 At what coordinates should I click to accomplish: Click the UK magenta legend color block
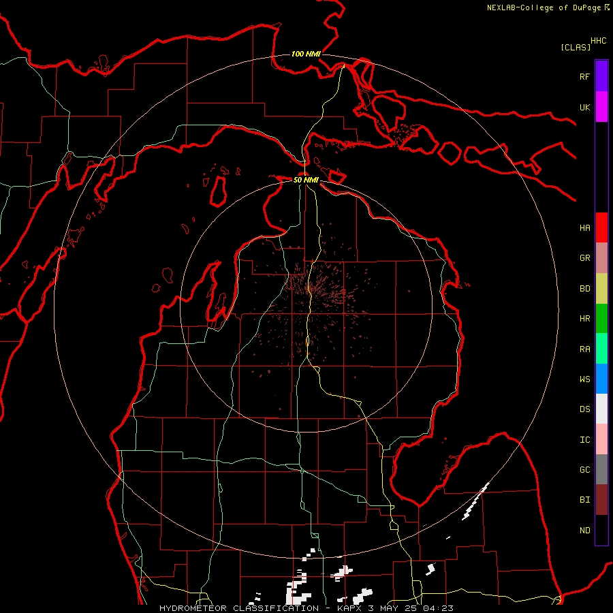click(601, 107)
